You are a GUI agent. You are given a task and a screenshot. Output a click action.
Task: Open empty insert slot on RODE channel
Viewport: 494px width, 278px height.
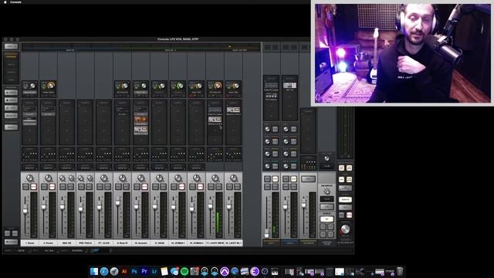160,110
